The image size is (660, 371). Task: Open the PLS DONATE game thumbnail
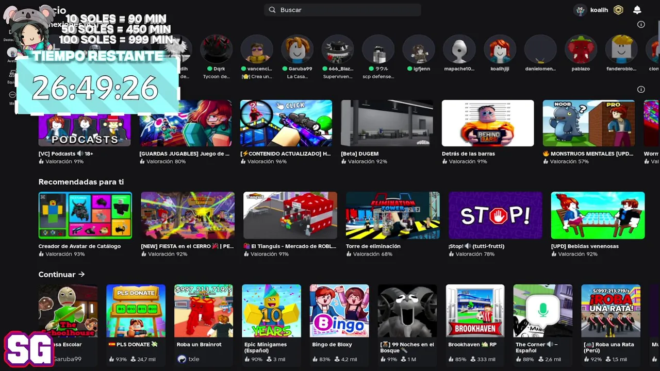point(136,311)
